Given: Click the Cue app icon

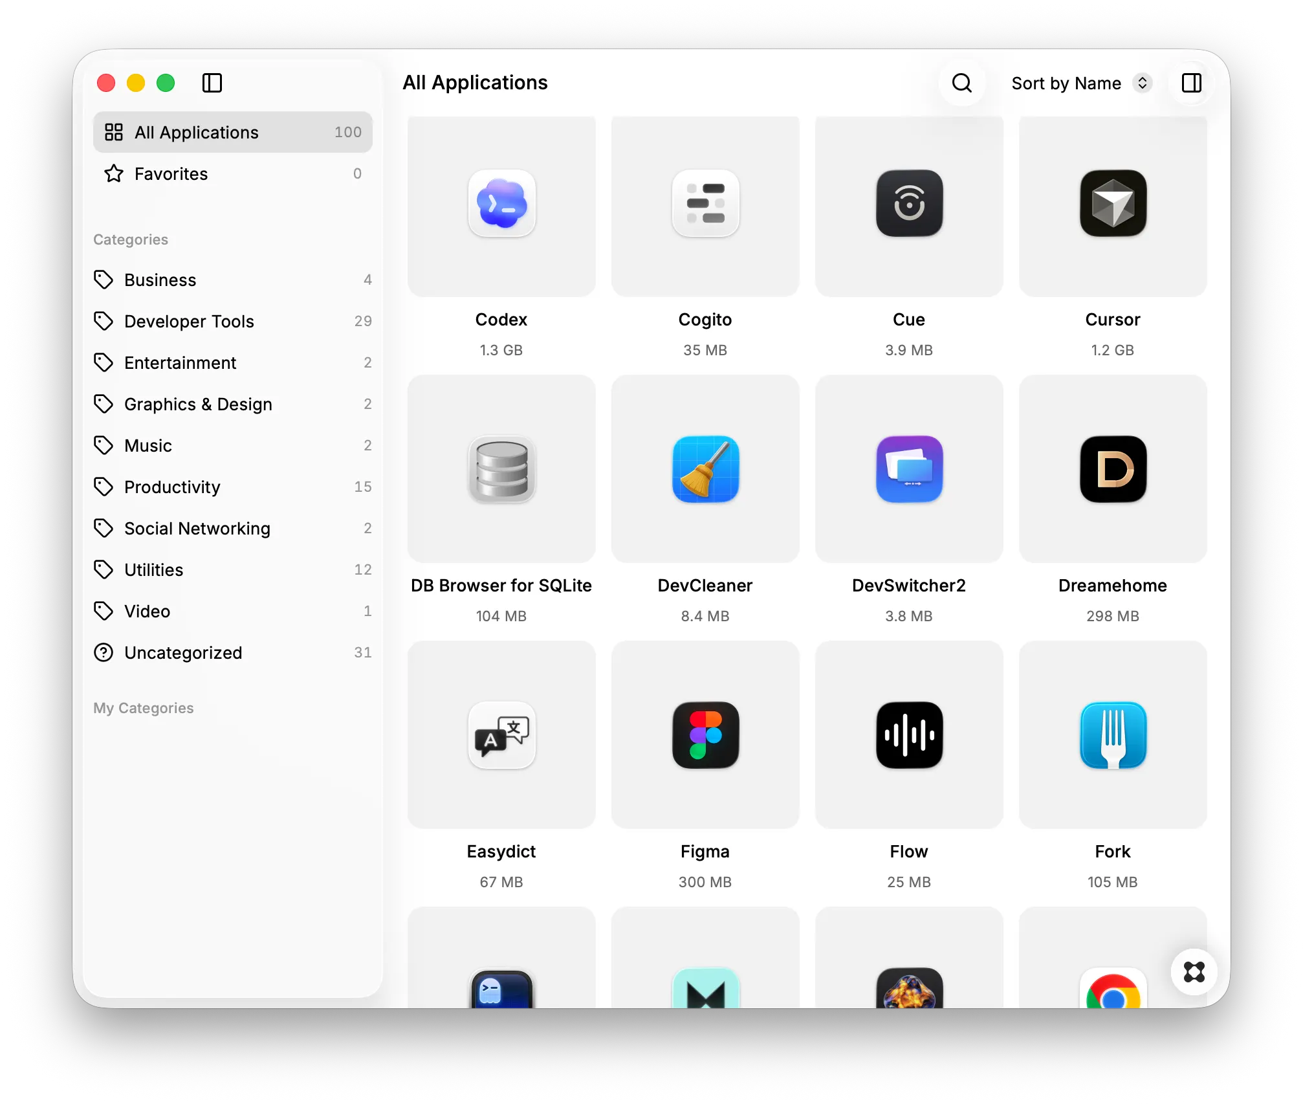Looking at the screenshot, I should 909,203.
